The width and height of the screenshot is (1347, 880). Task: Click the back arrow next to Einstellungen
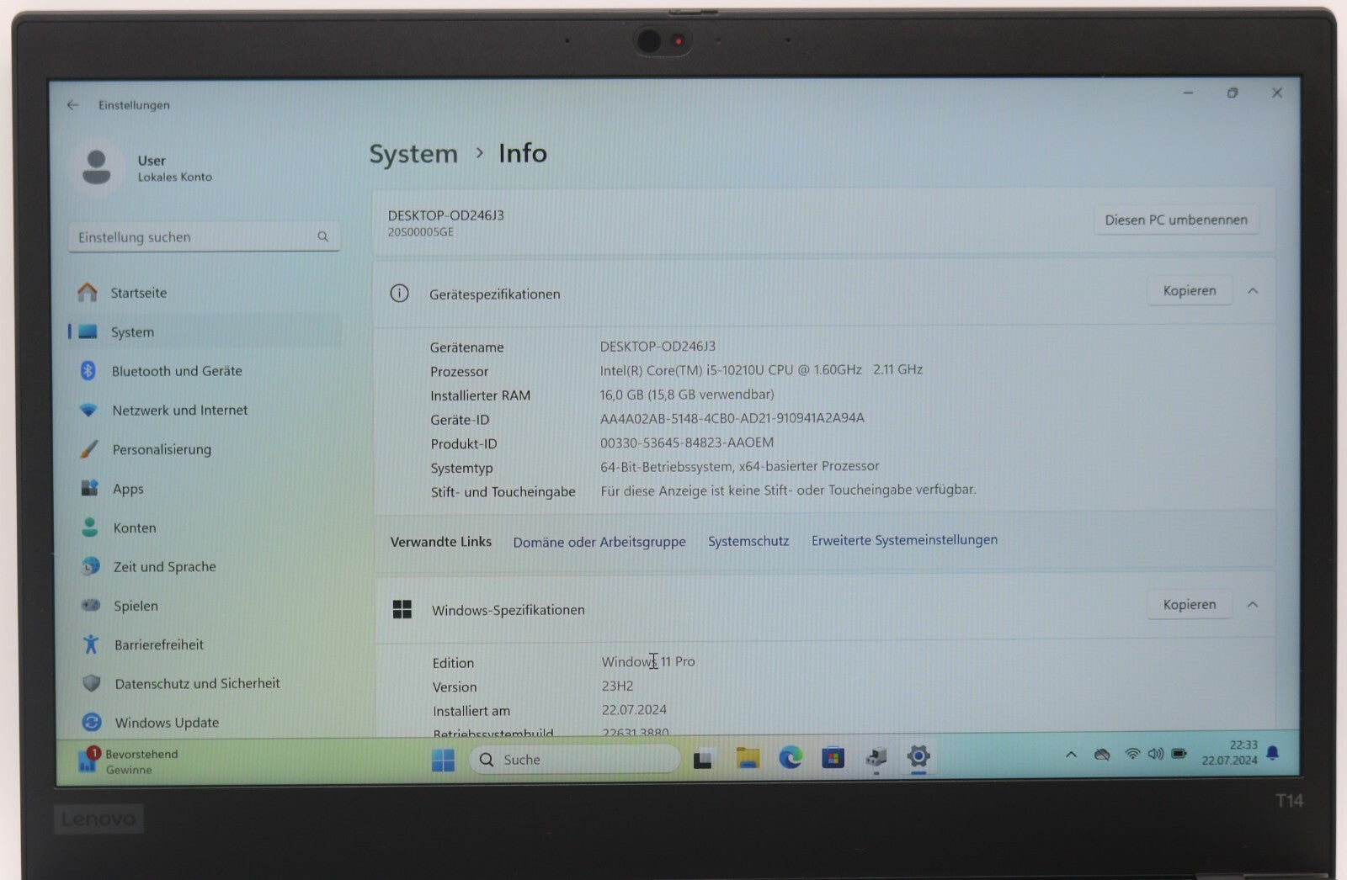72,104
